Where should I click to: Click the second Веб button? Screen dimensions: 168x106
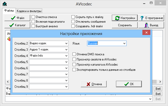tap(158, 94)
